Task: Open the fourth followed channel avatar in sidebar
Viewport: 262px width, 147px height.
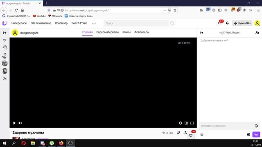Action: 5,71
